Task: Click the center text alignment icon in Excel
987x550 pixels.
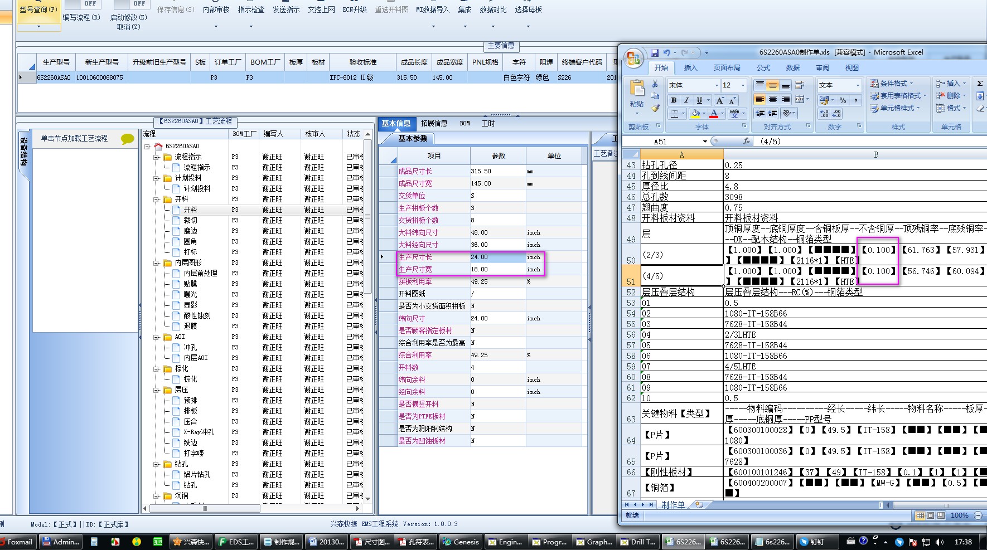Action: pos(773,99)
